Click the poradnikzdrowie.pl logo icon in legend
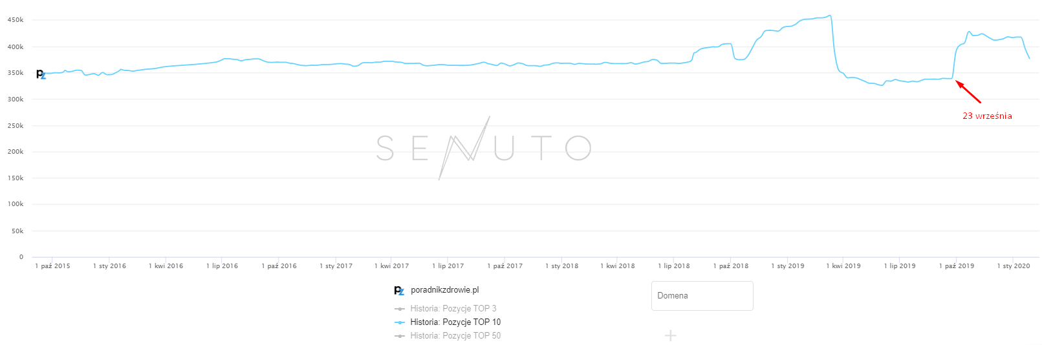The height and width of the screenshot is (345, 1042). point(399,291)
